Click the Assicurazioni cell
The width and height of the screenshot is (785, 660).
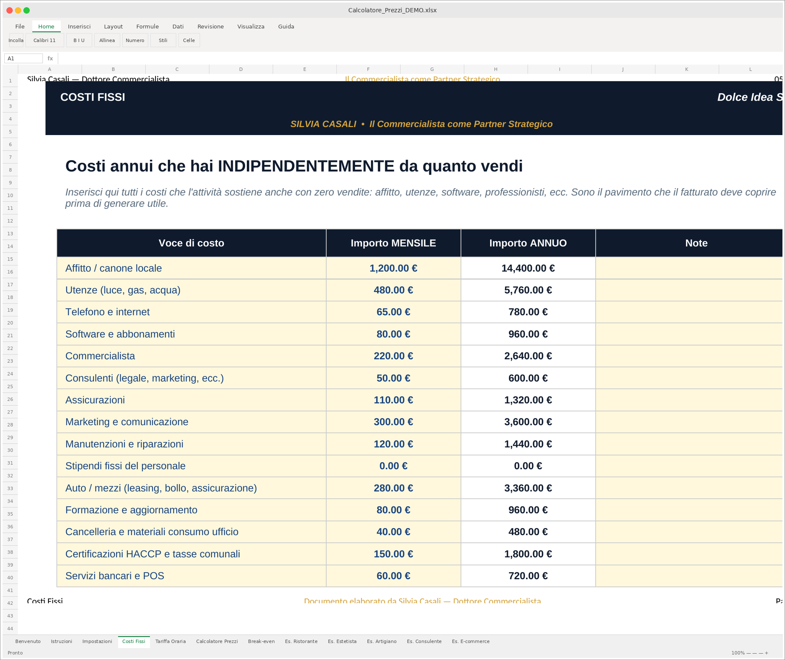tap(192, 400)
